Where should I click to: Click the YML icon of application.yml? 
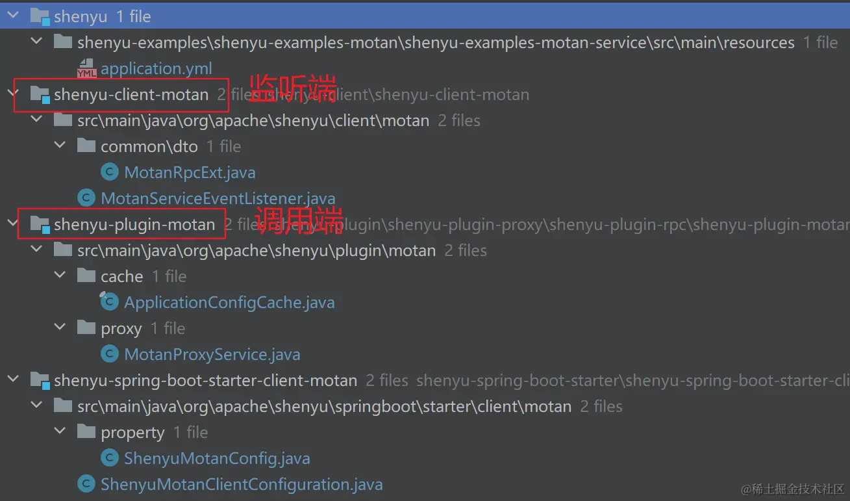86,68
